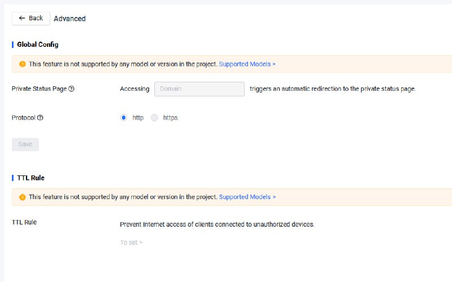452x282 pixels.
Task: Select the https protocol option
Action: (154, 118)
